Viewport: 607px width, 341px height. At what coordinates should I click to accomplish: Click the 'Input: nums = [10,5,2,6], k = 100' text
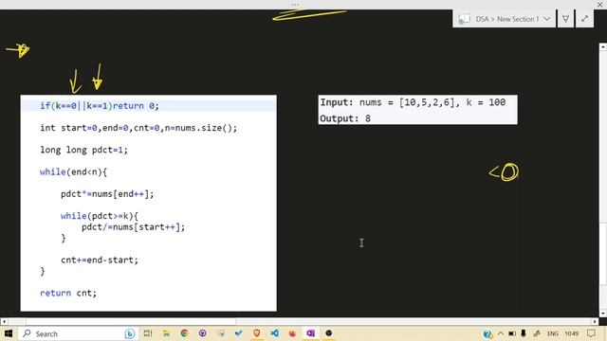click(x=413, y=102)
